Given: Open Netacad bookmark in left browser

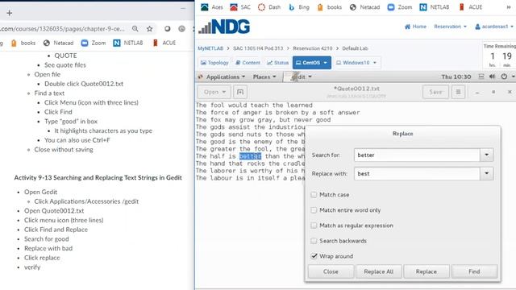Looking at the screenshot, I should point(58,43).
